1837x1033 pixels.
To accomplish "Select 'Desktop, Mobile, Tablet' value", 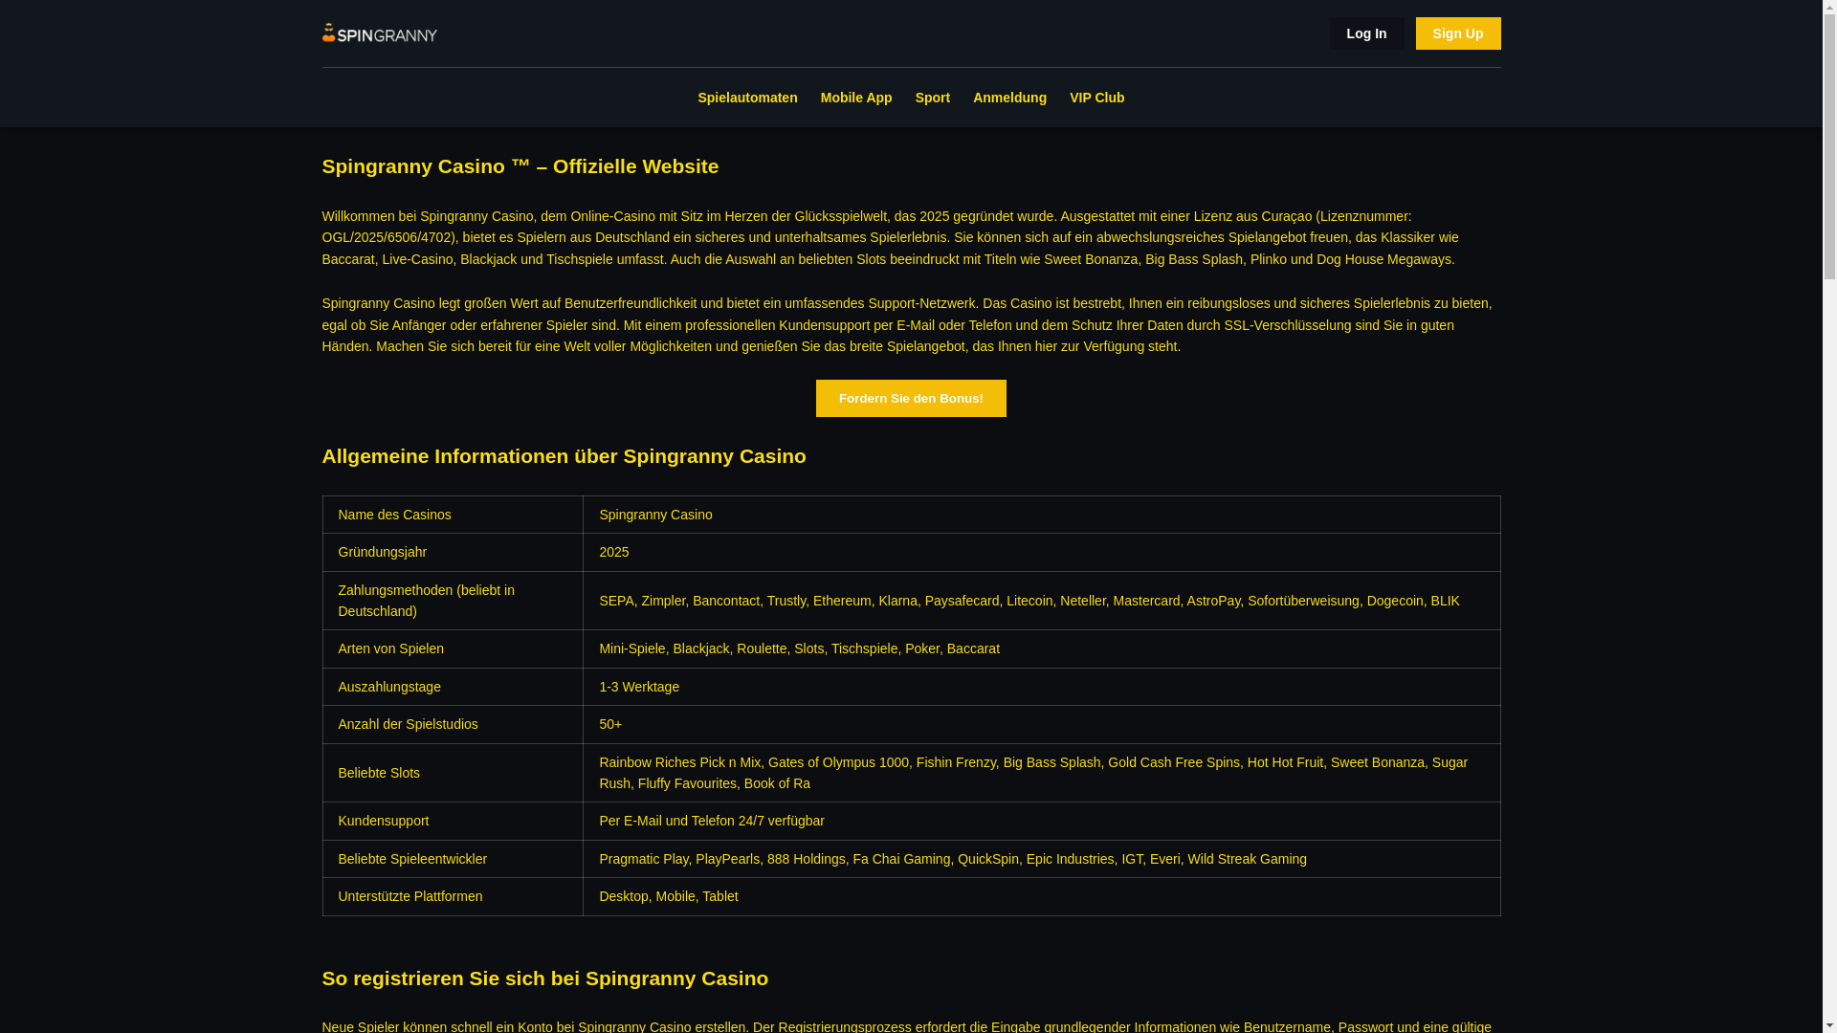I will pos(668,896).
